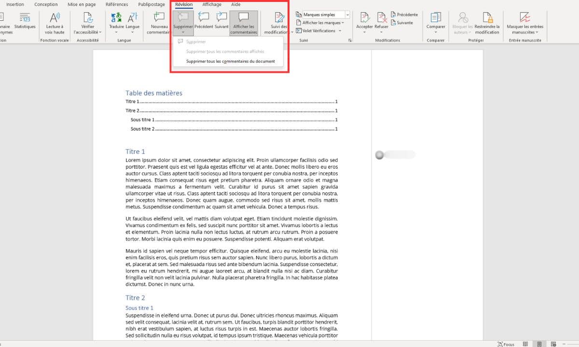The height and width of the screenshot is (347, 579).
Task: Click the blurred comment bubble in margin
Action: (x=395, y=155)
